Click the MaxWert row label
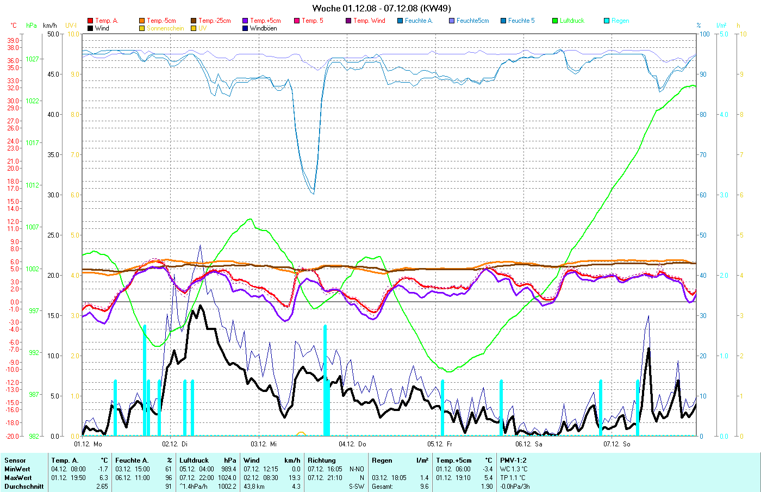761x492 pixels. [x=17, y=478]
